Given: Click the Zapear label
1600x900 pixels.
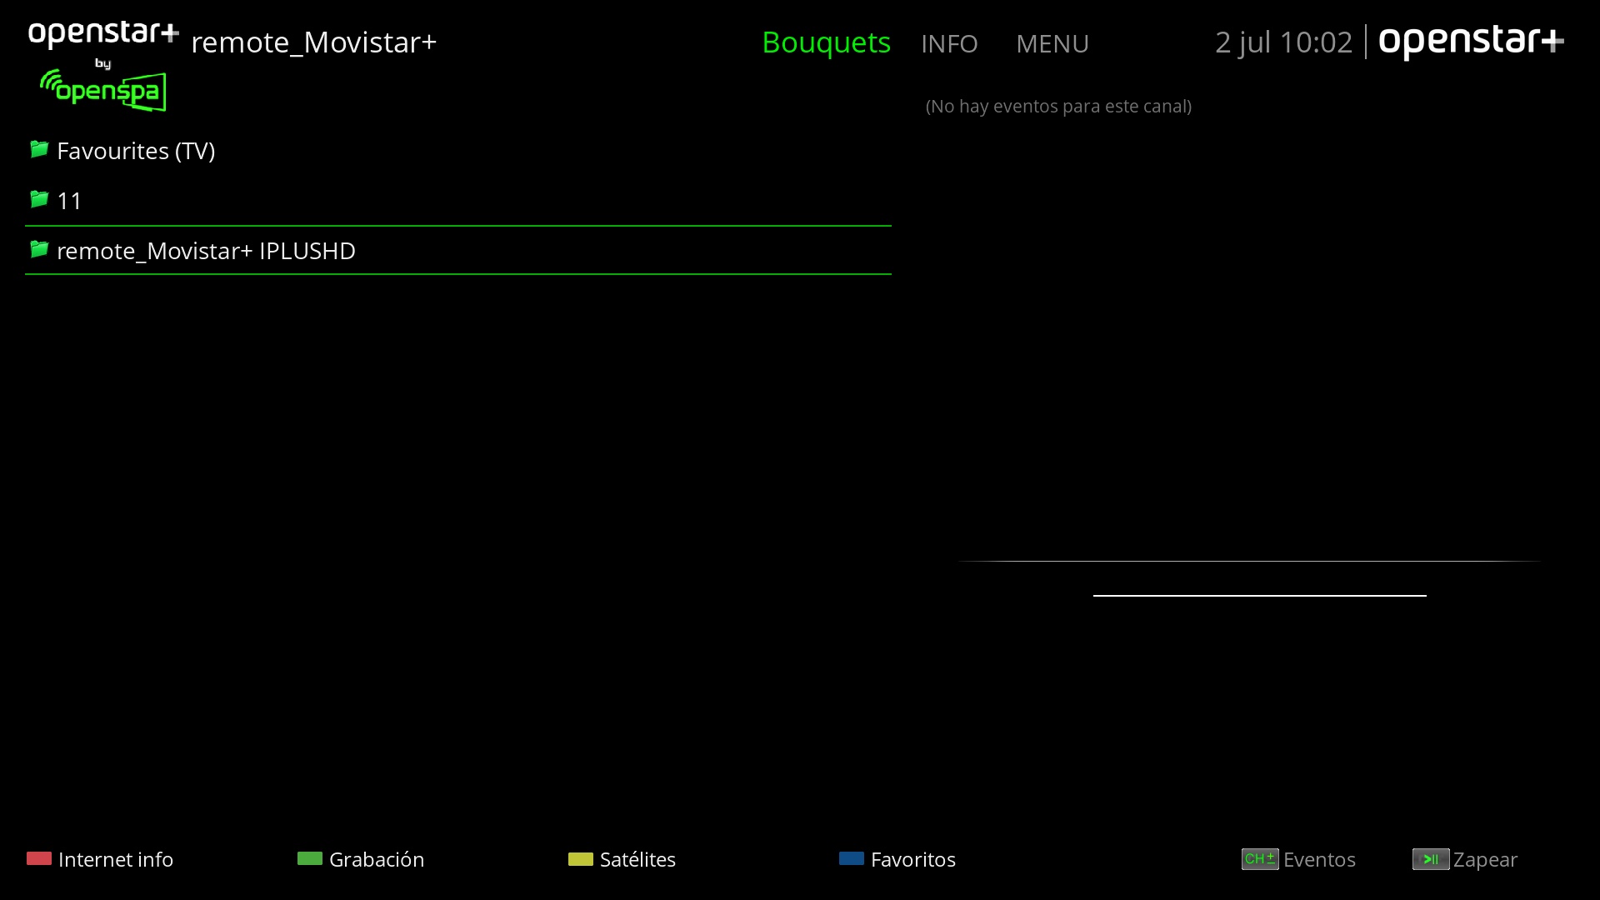Looking at the screenshot, I should (1485, 859).
